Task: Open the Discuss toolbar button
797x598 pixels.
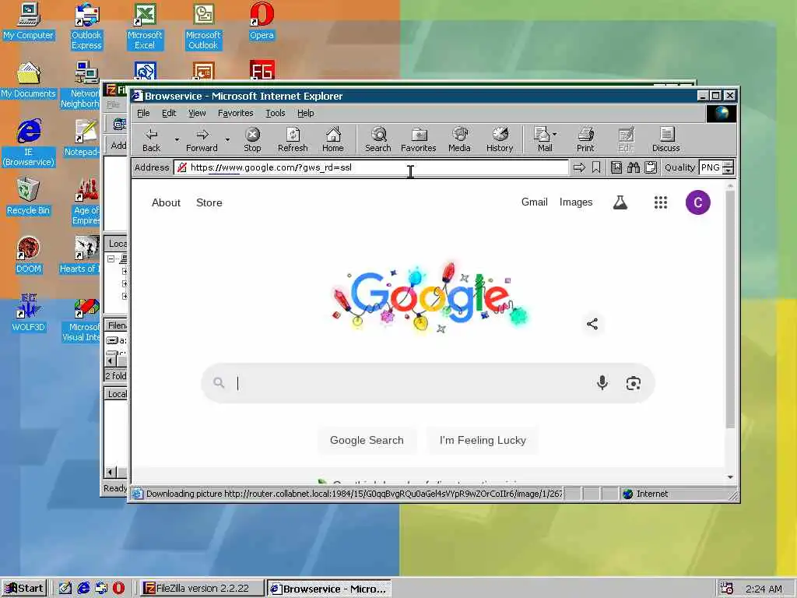Action: click(666, 139)
